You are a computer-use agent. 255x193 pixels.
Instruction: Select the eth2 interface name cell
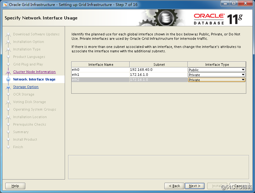click(x=101, y=80)
